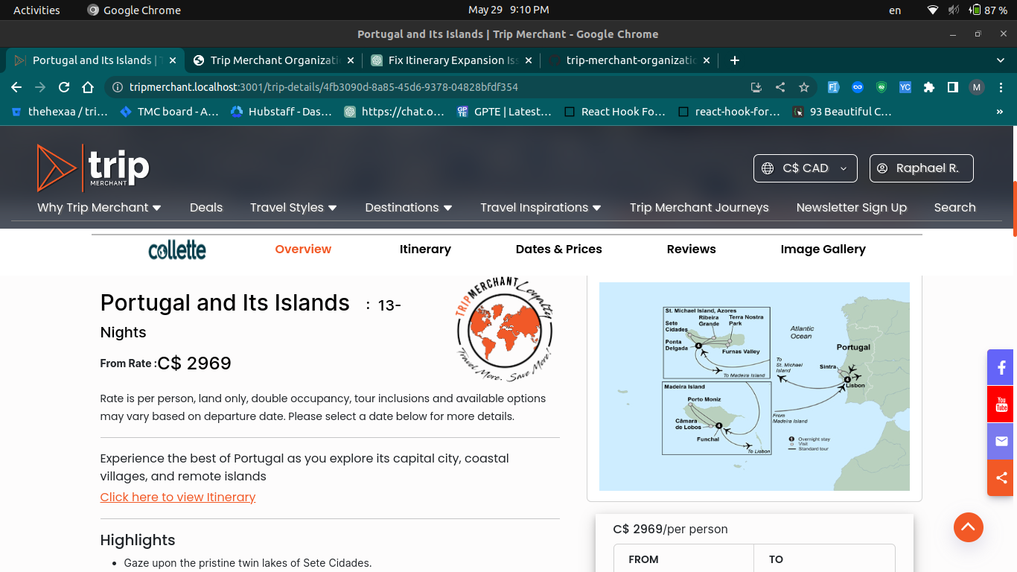Open the Chrome profile M avatar
1017x572 pixels.
pyautogui.click(x=976, y=87)
